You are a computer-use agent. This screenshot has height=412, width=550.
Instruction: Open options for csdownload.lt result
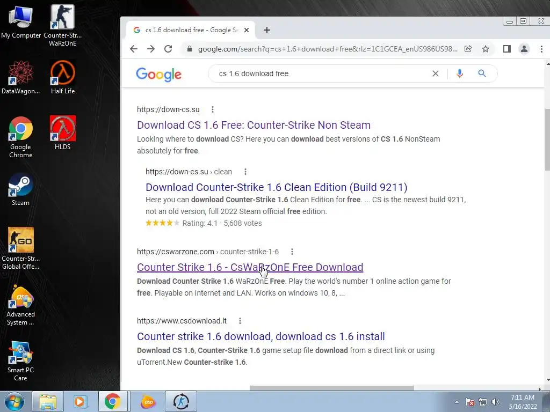pyautogui.click(x=240, y=321)
